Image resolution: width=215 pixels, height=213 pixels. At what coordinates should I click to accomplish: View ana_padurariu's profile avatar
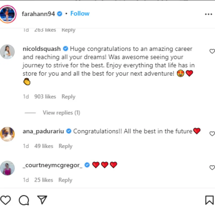[7, 134]
